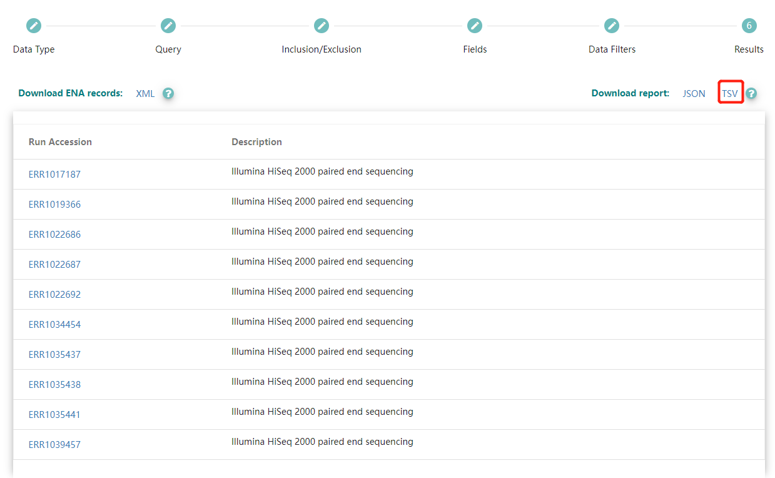This screenshot has width=775, height=478.
Task: Download report as JSON
Action: coord(694,93)
